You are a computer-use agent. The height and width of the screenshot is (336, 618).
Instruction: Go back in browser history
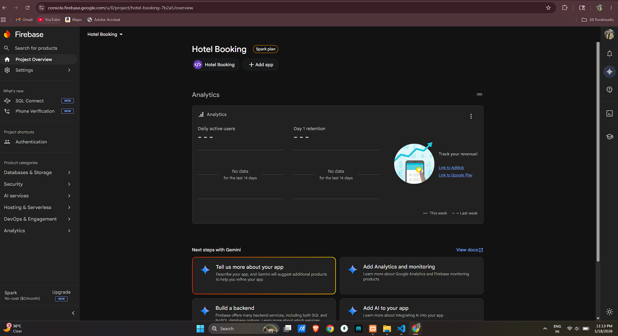5,8
